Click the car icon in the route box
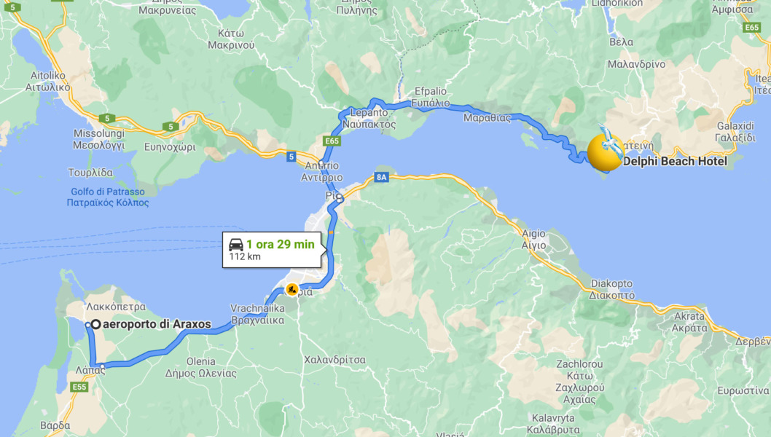Screen dimensions: 771x437 pyautogui.click(x=236, y=244)
